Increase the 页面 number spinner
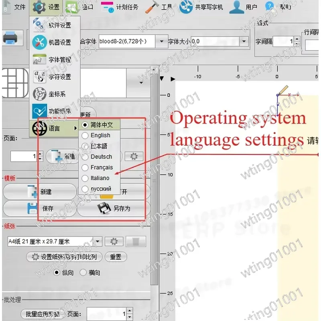The height and width of the screenshot is (321, 321). click(x=41, y=154)
